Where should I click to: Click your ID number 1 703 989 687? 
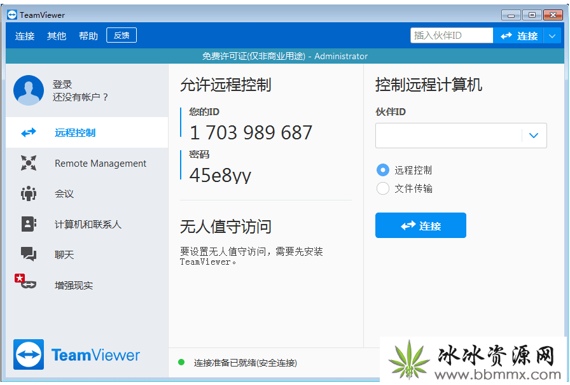(x=251, y=132)
